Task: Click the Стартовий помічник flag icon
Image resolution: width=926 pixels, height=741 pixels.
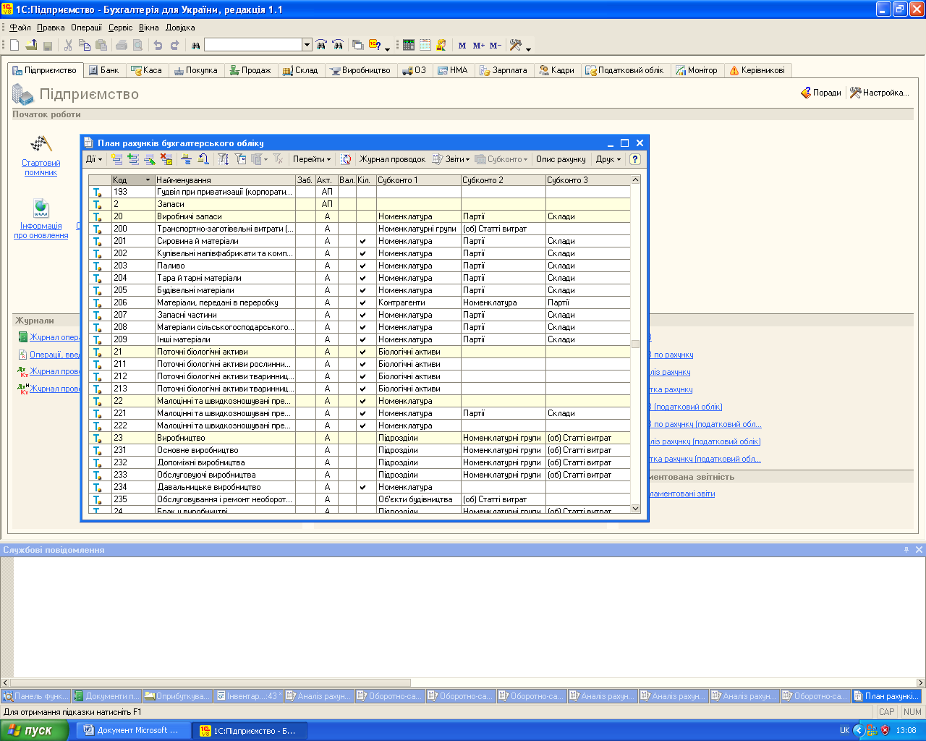Action: tap(41, 144)
